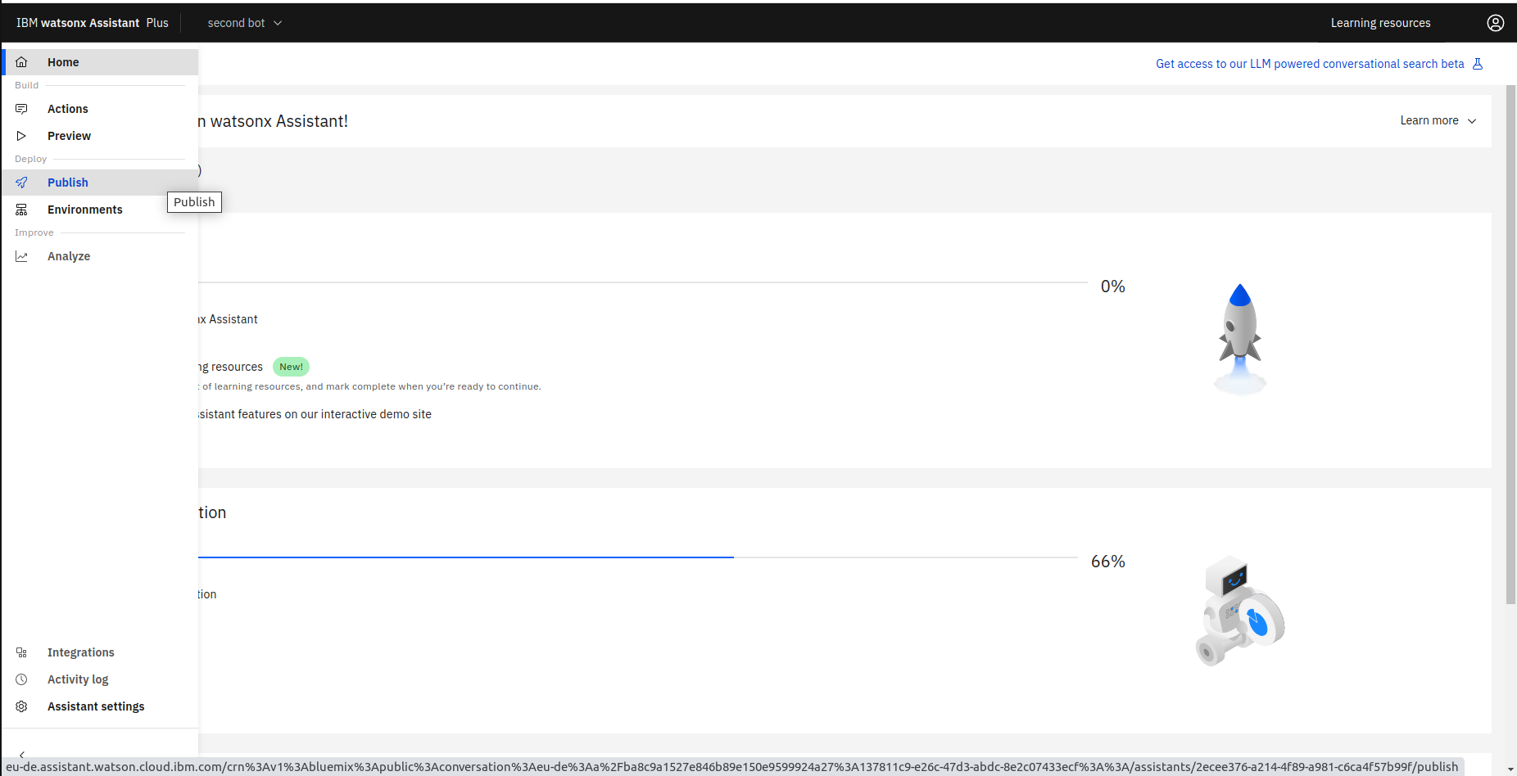
Task: Open the Preview page
Action: point(100,136)
